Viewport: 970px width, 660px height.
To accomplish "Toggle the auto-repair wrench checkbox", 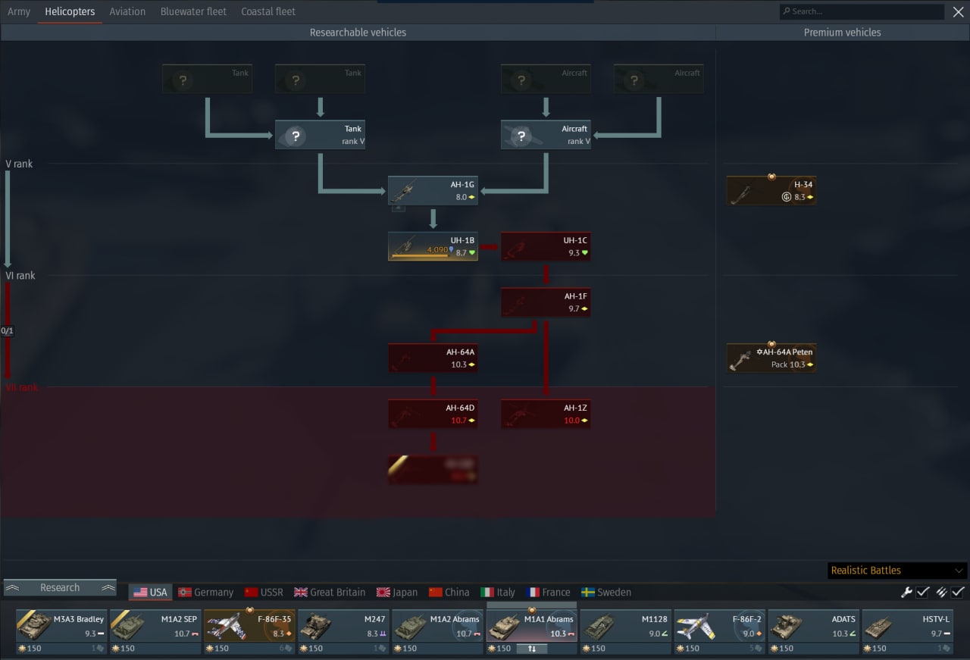I will click(x=923, y=592).
